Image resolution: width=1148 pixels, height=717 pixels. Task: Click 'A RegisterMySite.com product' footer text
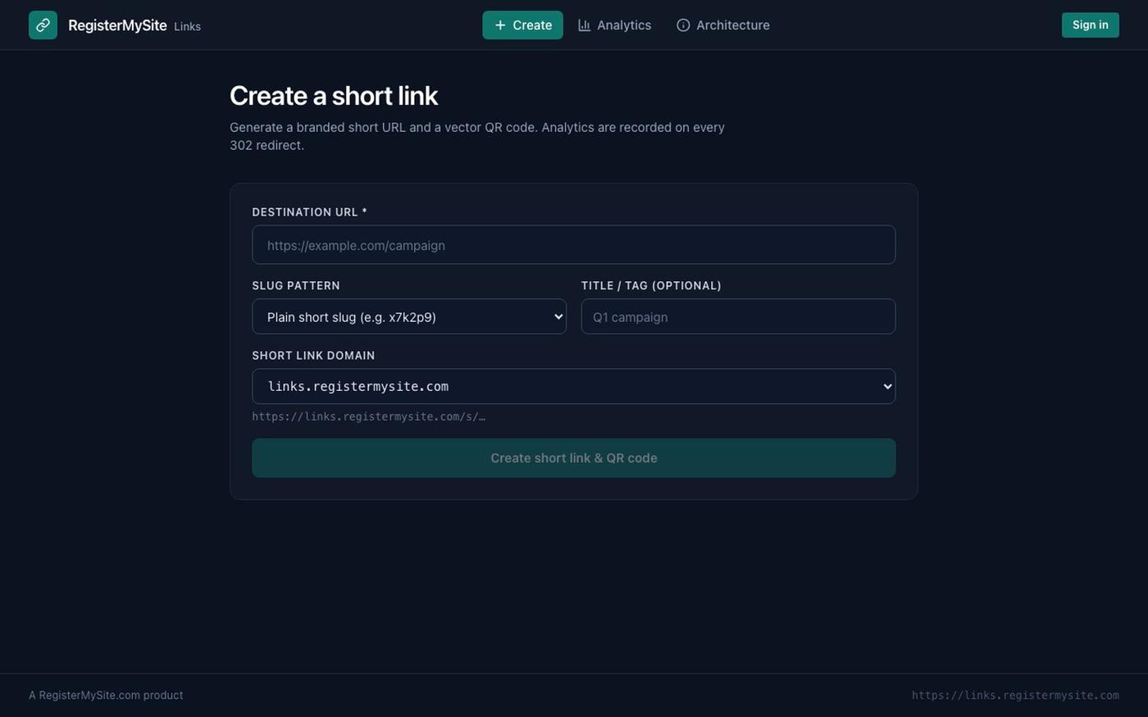click(x=106, y=695)
